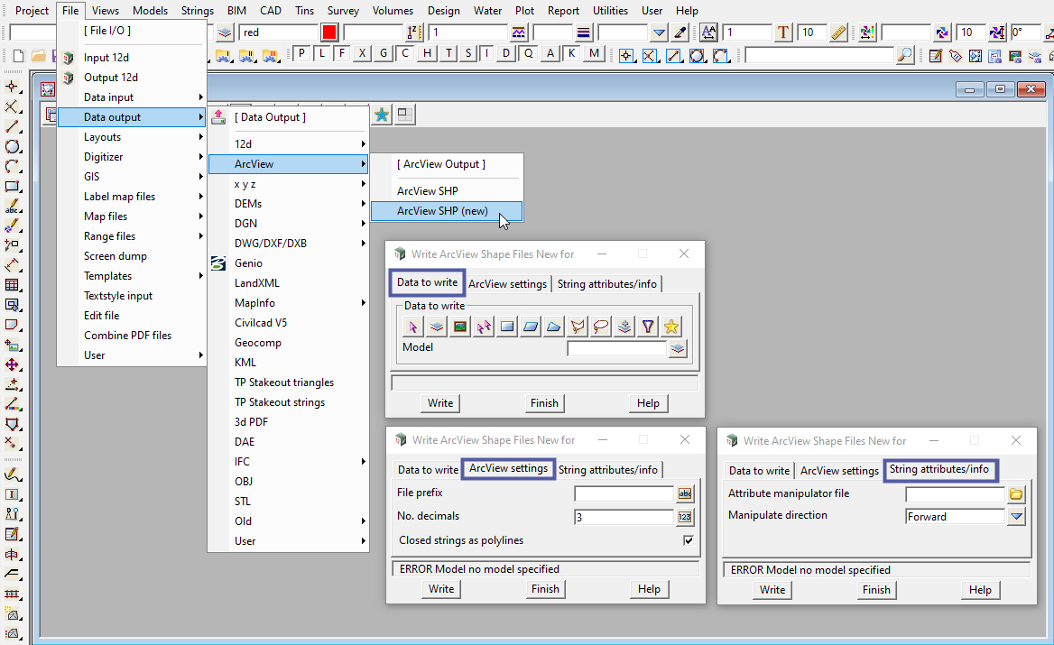This screenshot has height=645, width=1054.
Task: Click the red colour swatch in toolbar
Action: click(x=329, y=32)
